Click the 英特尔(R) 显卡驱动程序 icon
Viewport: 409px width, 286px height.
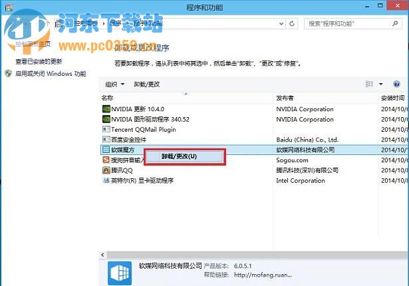coord(106,180)
